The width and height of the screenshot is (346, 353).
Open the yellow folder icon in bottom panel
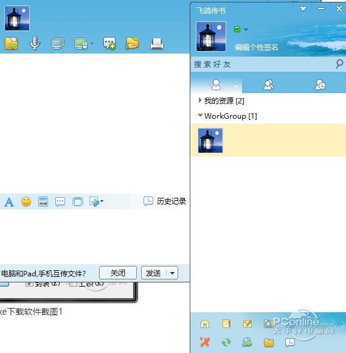pyautogui.click(x=268, y=343)
